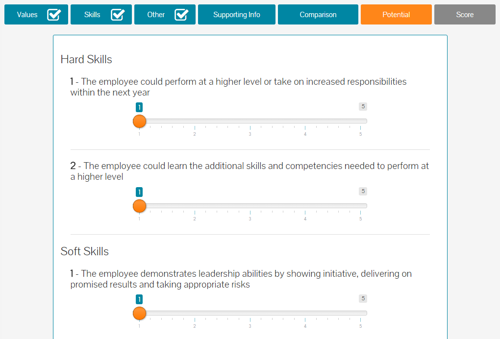
Task: Switch to the Comparison tab
Action: point(318,14)
